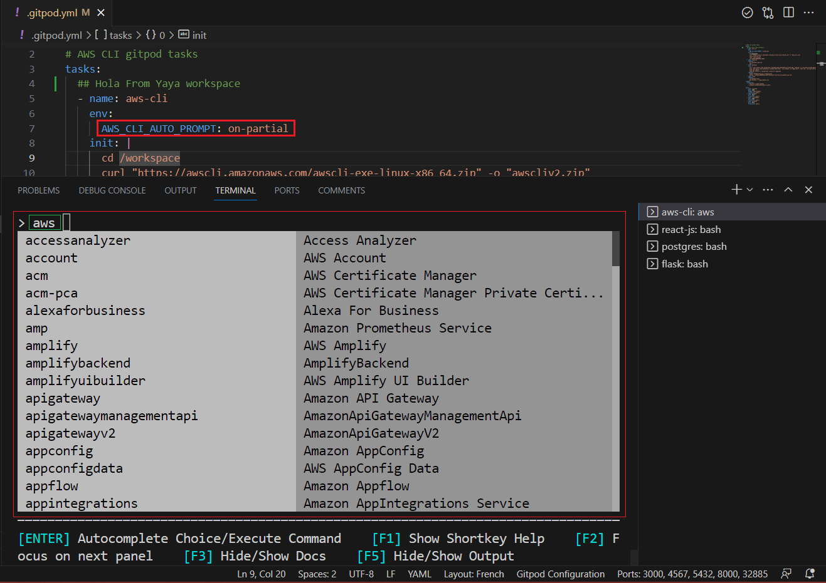Screen dimensions: 826x583
Task: Open the COMMENTS panel tab
Action: 341,190
